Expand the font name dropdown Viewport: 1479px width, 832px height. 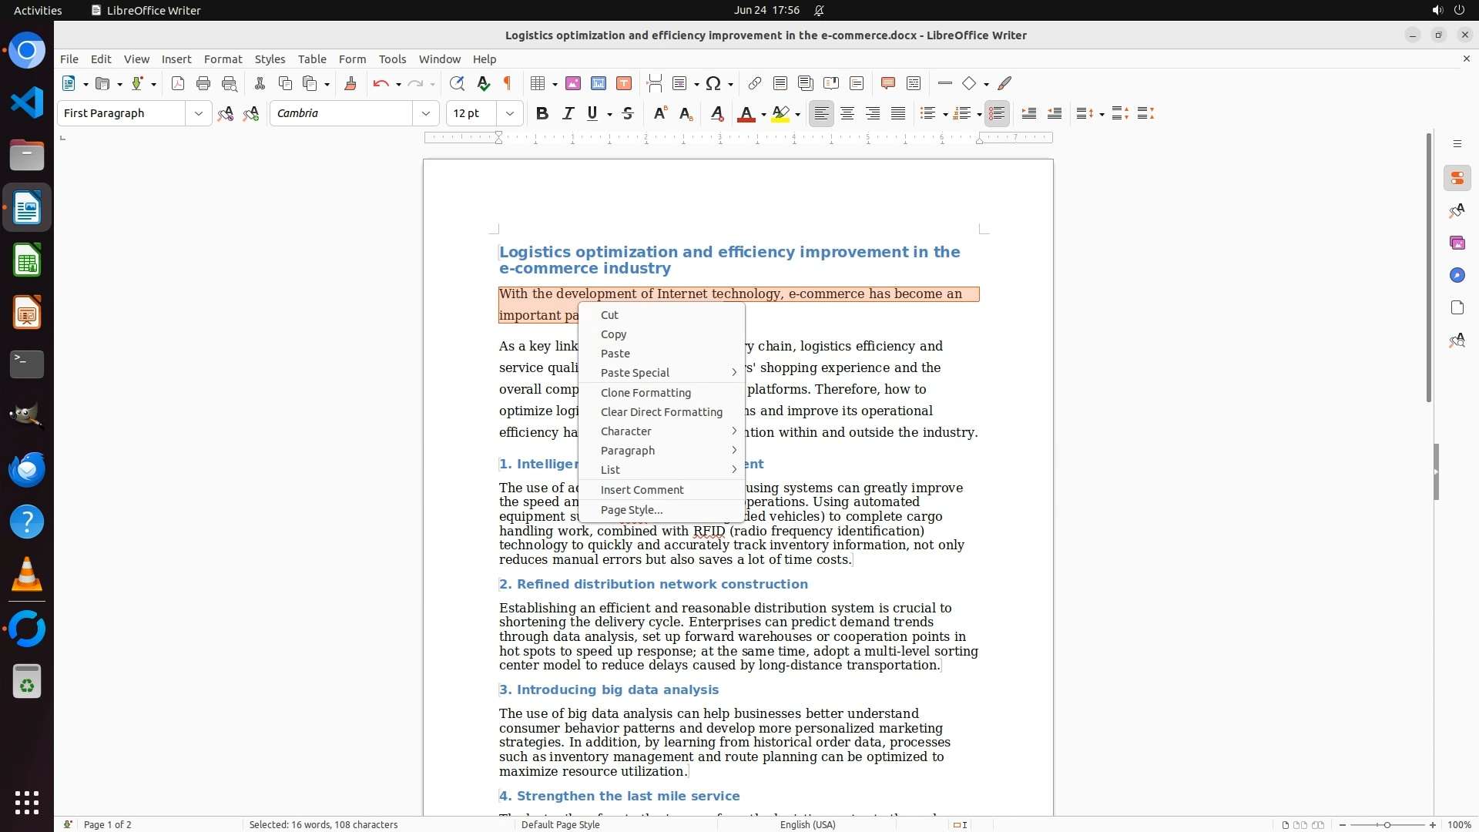426,114
